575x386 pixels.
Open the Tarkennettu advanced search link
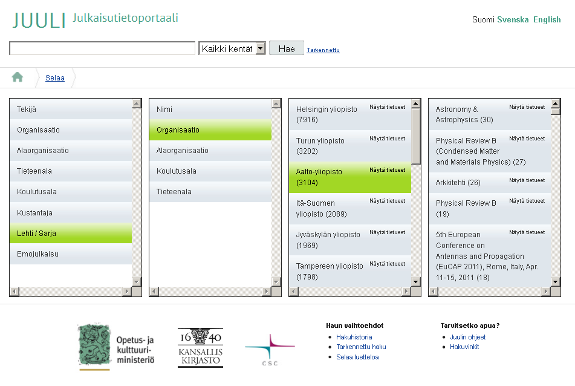point(323,50)
